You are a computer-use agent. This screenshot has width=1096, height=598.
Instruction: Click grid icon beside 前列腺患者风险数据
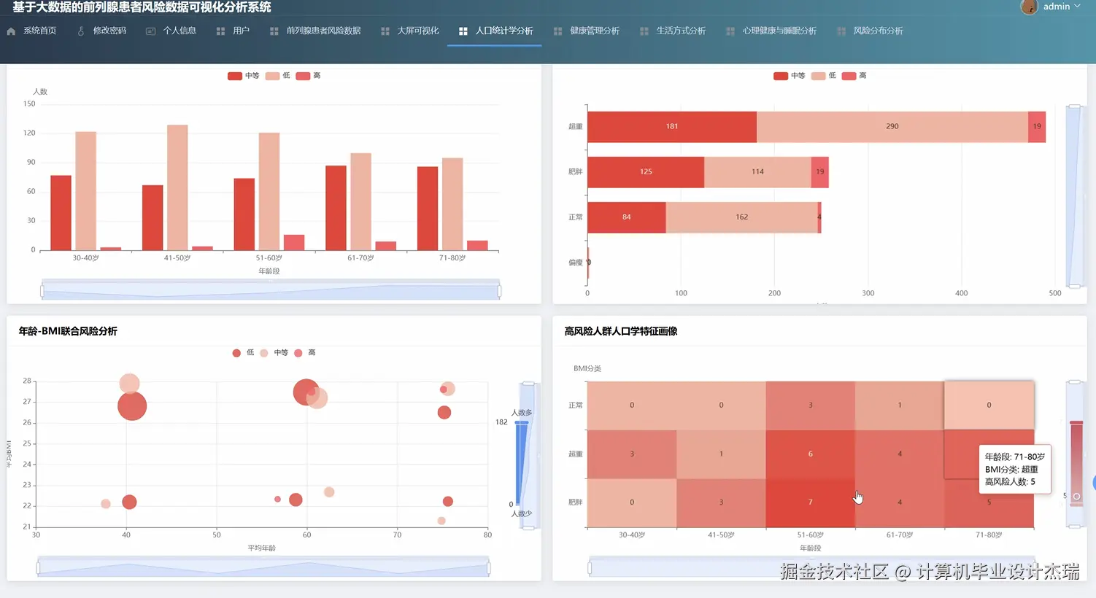(x=274, y=31)
